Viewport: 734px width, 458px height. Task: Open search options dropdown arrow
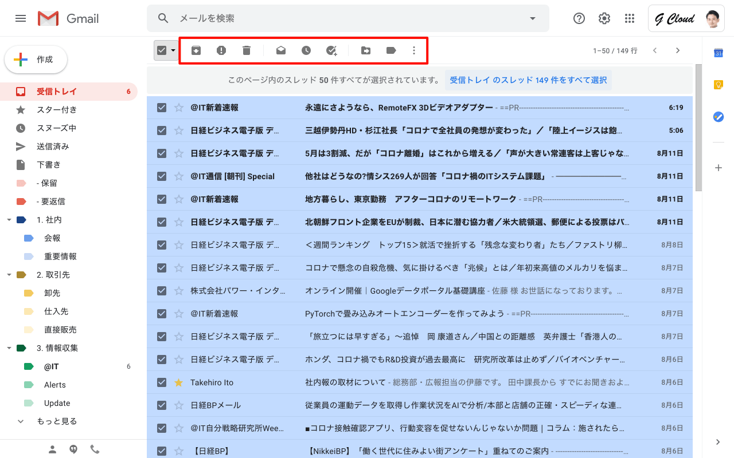pyautogui.click(x=533, y=18)
